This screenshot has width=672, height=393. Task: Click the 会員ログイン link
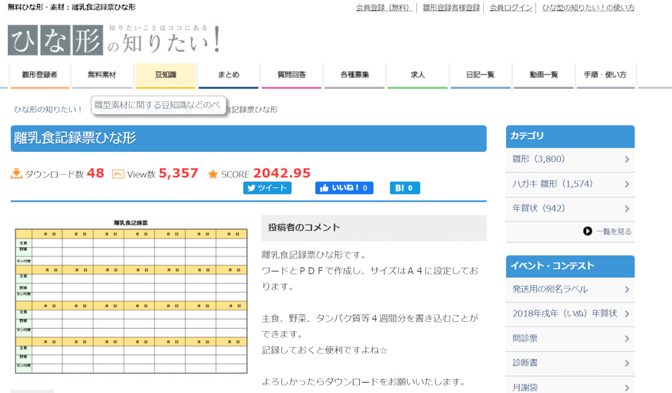point(511,8)
